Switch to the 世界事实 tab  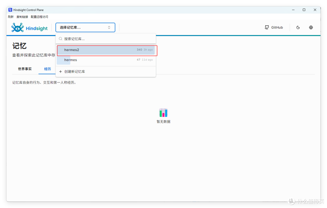click(x=25, y=69)
